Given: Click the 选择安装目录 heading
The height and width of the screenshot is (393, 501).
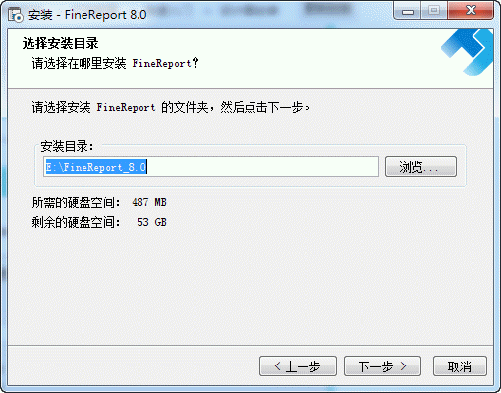Looking at the screenshot, I should pos(61,43).
